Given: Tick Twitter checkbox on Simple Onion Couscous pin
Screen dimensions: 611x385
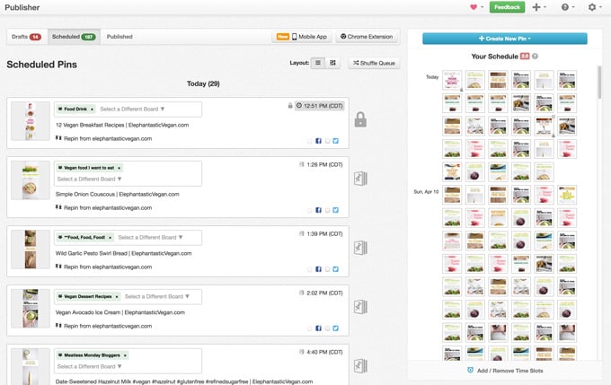Looking at the screenshot, I should (327, 210).
